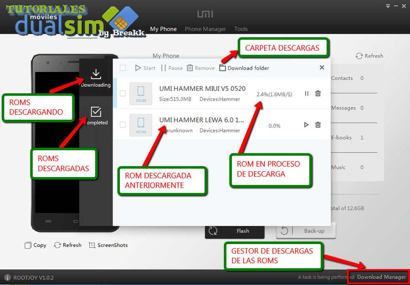The height and width of the screenshot is (285, 410).
Task: Open the Downloading tab in sidebar
Action: 96,78
